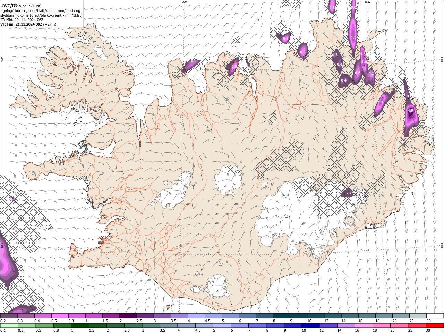444x333 pixels.
Task: Click the '0.1' label starting the lower scale
Action: click(x=3, y=331)
